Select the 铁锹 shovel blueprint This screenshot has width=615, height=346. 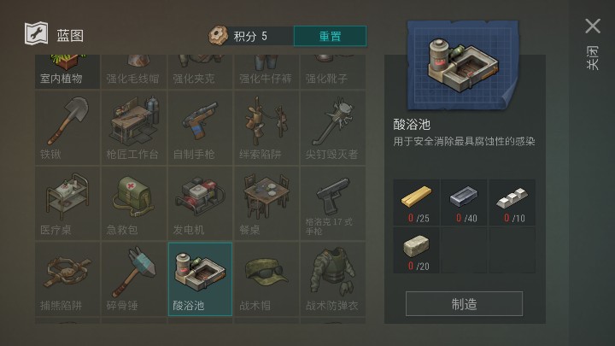coord(67,128)
